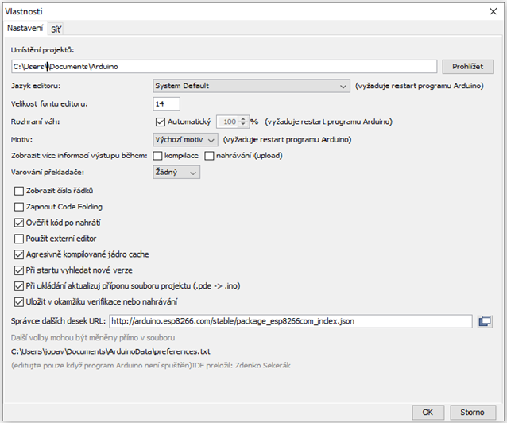Disable Agresivně kompilované jádro cache
This screenshot has width=507, height=423.
point(20,254)
